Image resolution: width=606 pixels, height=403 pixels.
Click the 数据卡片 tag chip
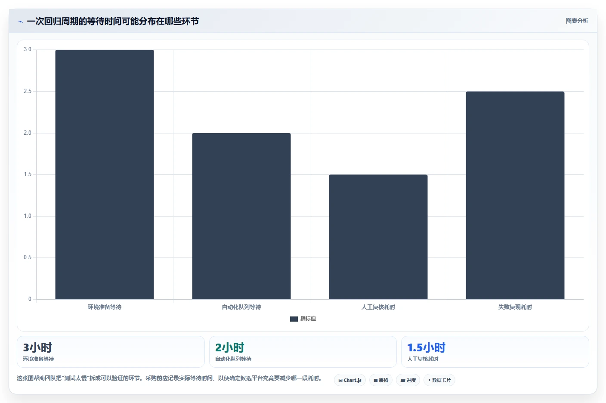coord(439,380)
